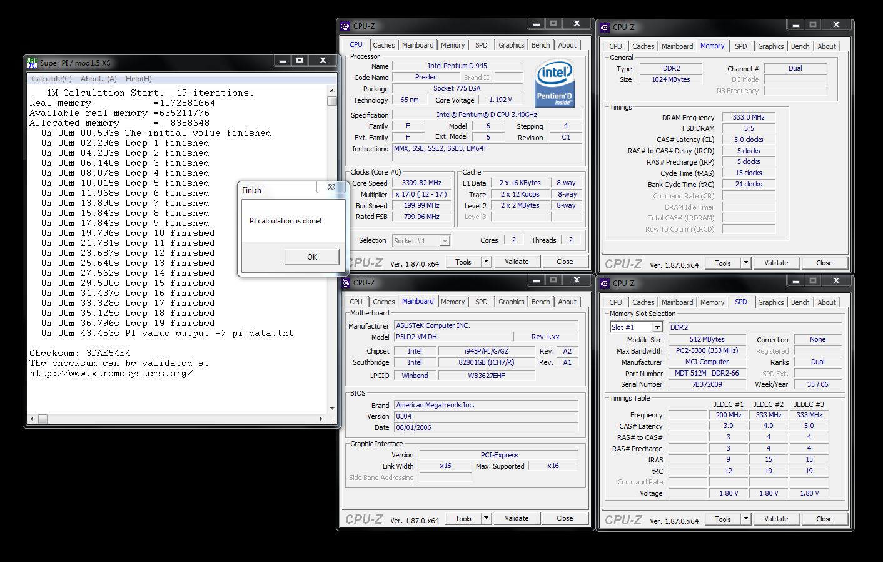Click the Serial Number field 7B372009
This screenshot has width=883, height=562.
click(x=707, y=384)
